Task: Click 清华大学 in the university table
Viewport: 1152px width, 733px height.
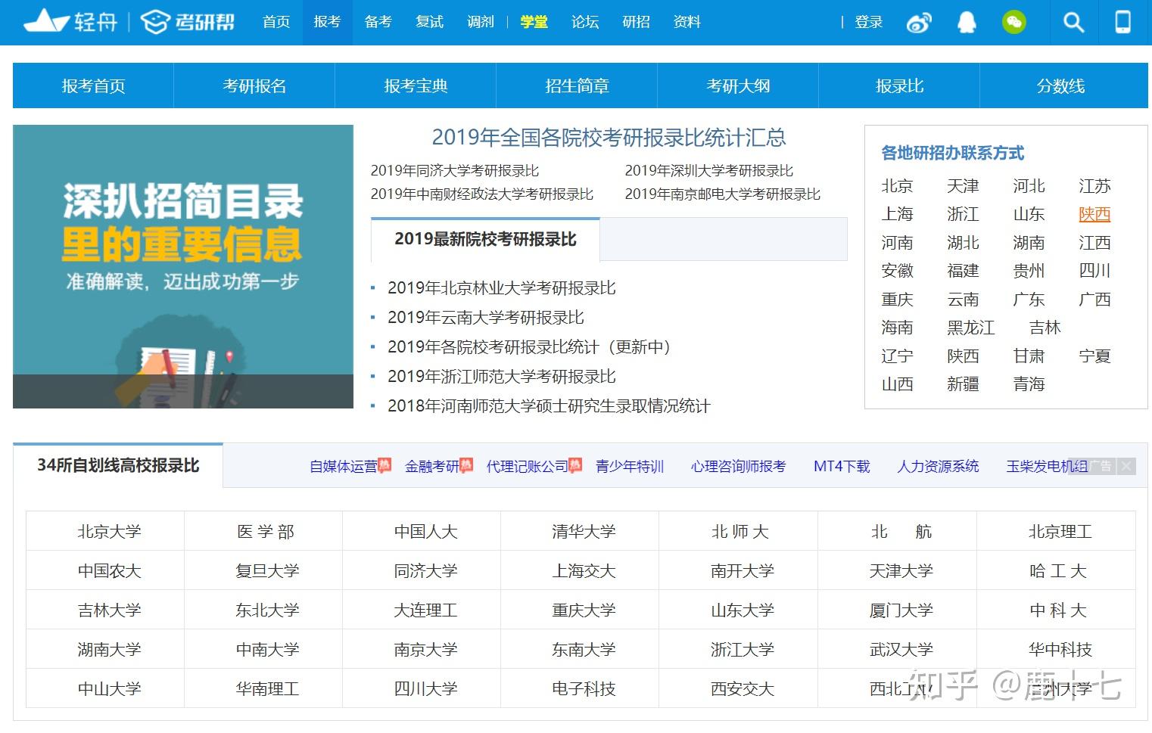Action: click(584, 532)
